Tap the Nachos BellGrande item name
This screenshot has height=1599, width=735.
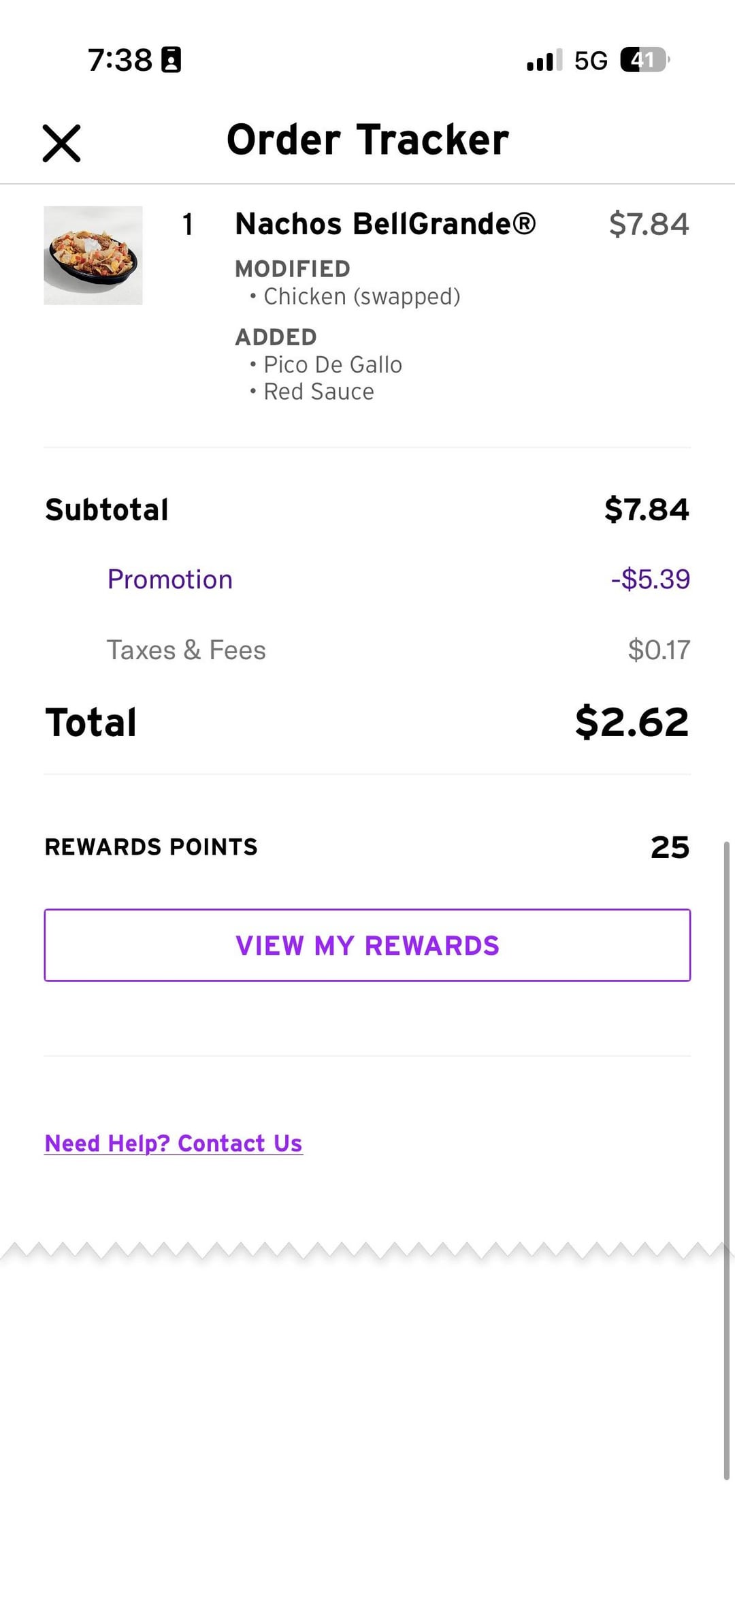point(385,224)
